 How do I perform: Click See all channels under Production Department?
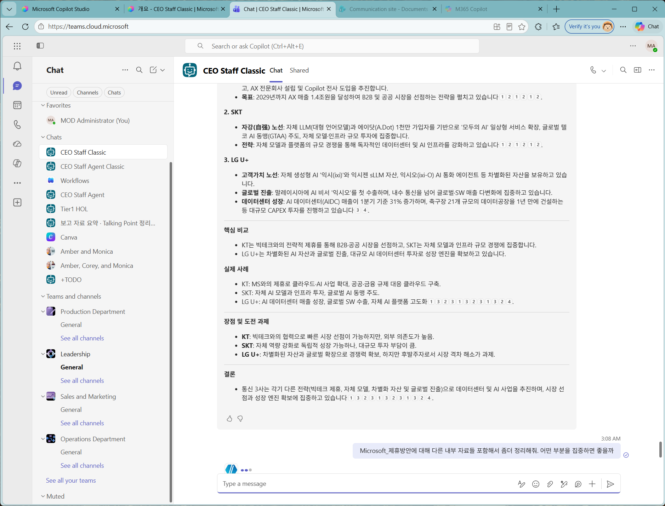coord(82,338)
